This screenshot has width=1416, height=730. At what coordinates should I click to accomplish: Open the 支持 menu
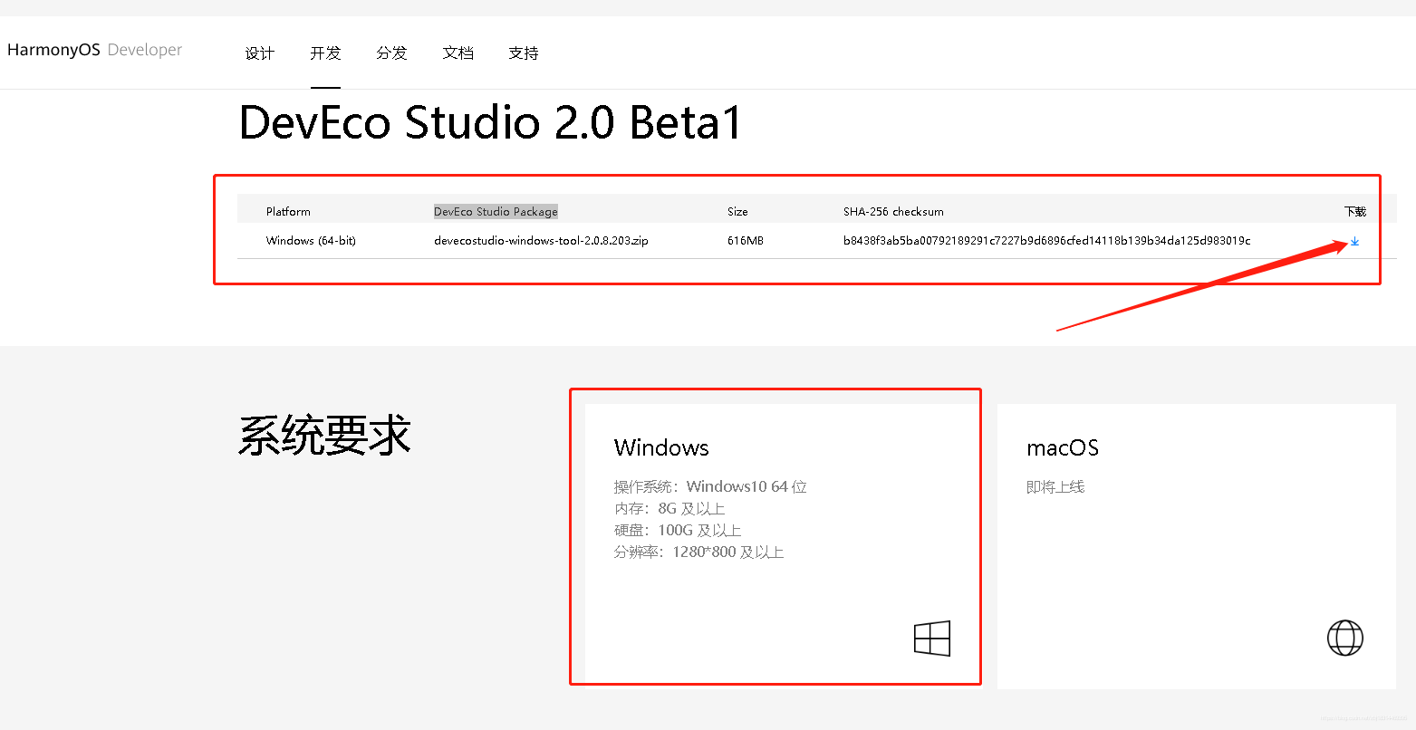(524, 53)
